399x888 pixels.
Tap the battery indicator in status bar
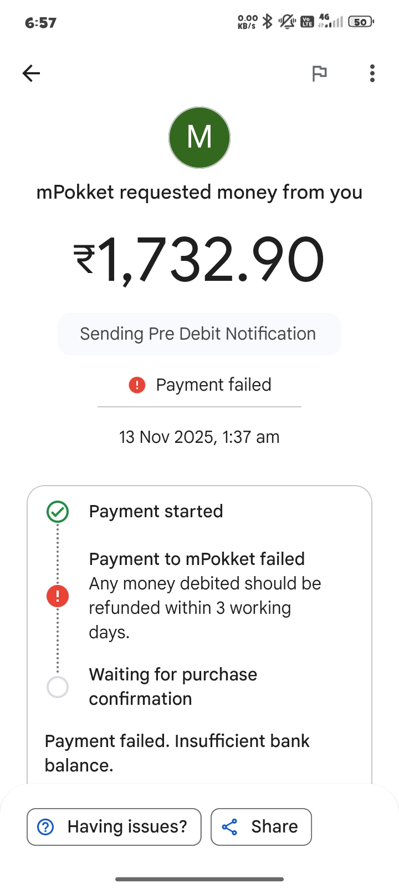(361, 22)
